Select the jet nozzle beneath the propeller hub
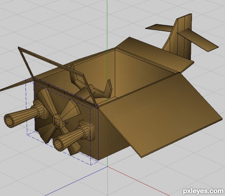Image resolution: width=225 pixels, height=196 pixels. [70, 138]
